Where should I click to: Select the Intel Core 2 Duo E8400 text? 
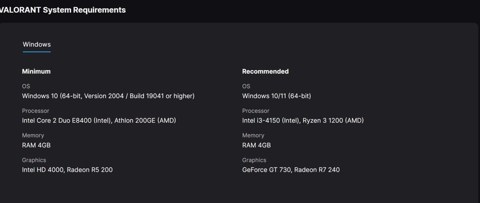67,121
